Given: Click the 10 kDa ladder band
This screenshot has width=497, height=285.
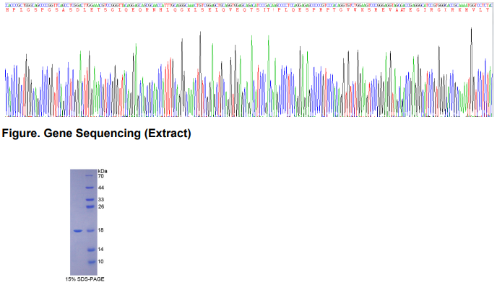Looking at the screenshot, I should pyautogui.click(x=92, y=262).
